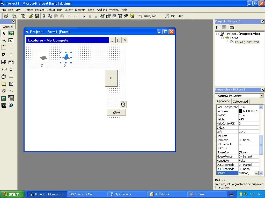Open the Data View Window icon
265x198 pixels.
(132, 16)
